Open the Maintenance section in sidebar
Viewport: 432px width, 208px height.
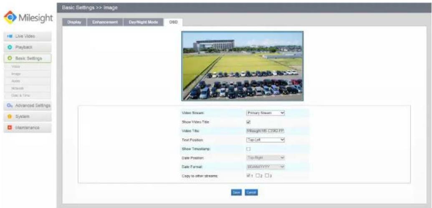[x=28, y=128]
